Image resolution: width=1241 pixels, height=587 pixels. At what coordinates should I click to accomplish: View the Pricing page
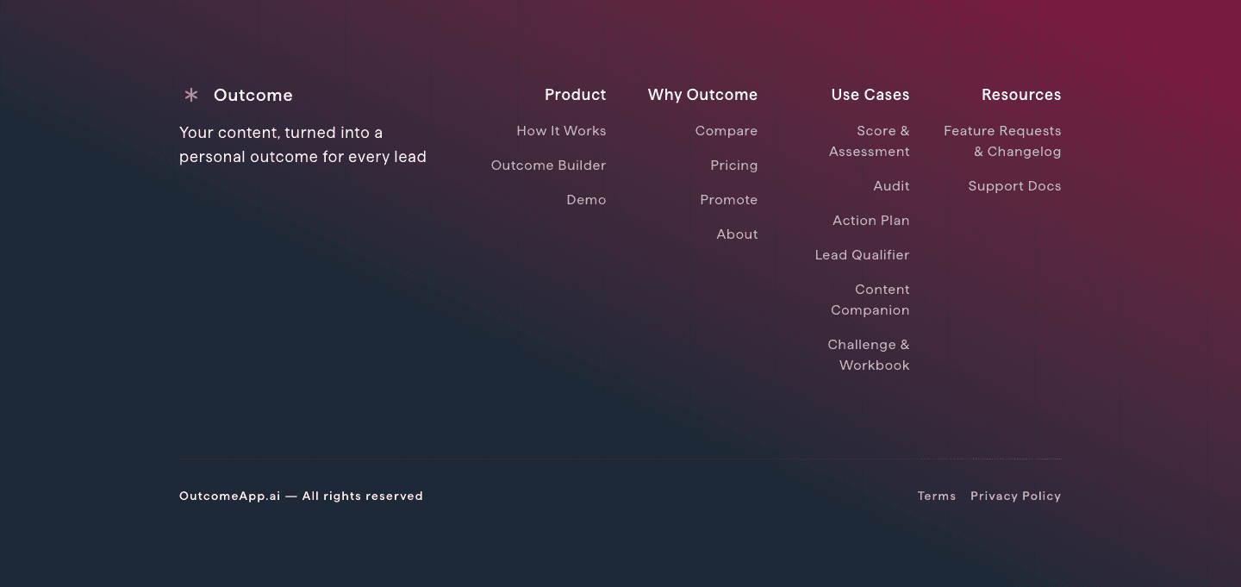tap(734, 165)
